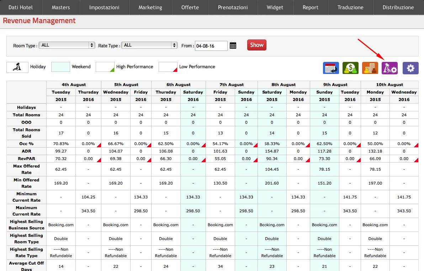Select the Marketing menu

click(x=150, y=7)
